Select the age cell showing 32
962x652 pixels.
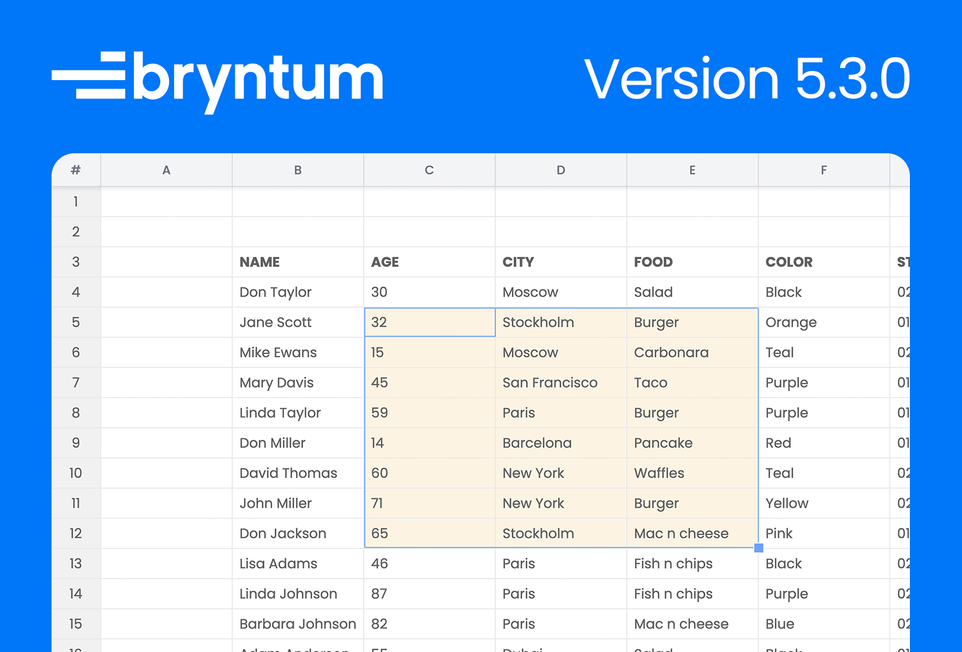pyautogui.click(x=429, y=323)
